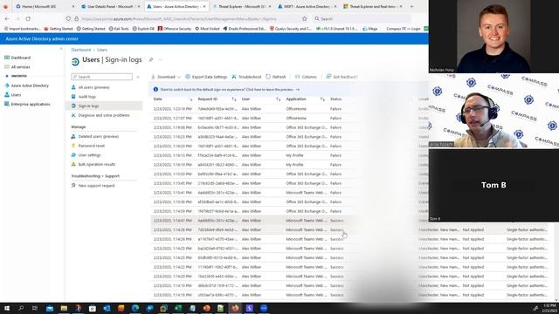Open the Exploit-DB bookmark
Screen dimensions: 559x314
[143, 29]
